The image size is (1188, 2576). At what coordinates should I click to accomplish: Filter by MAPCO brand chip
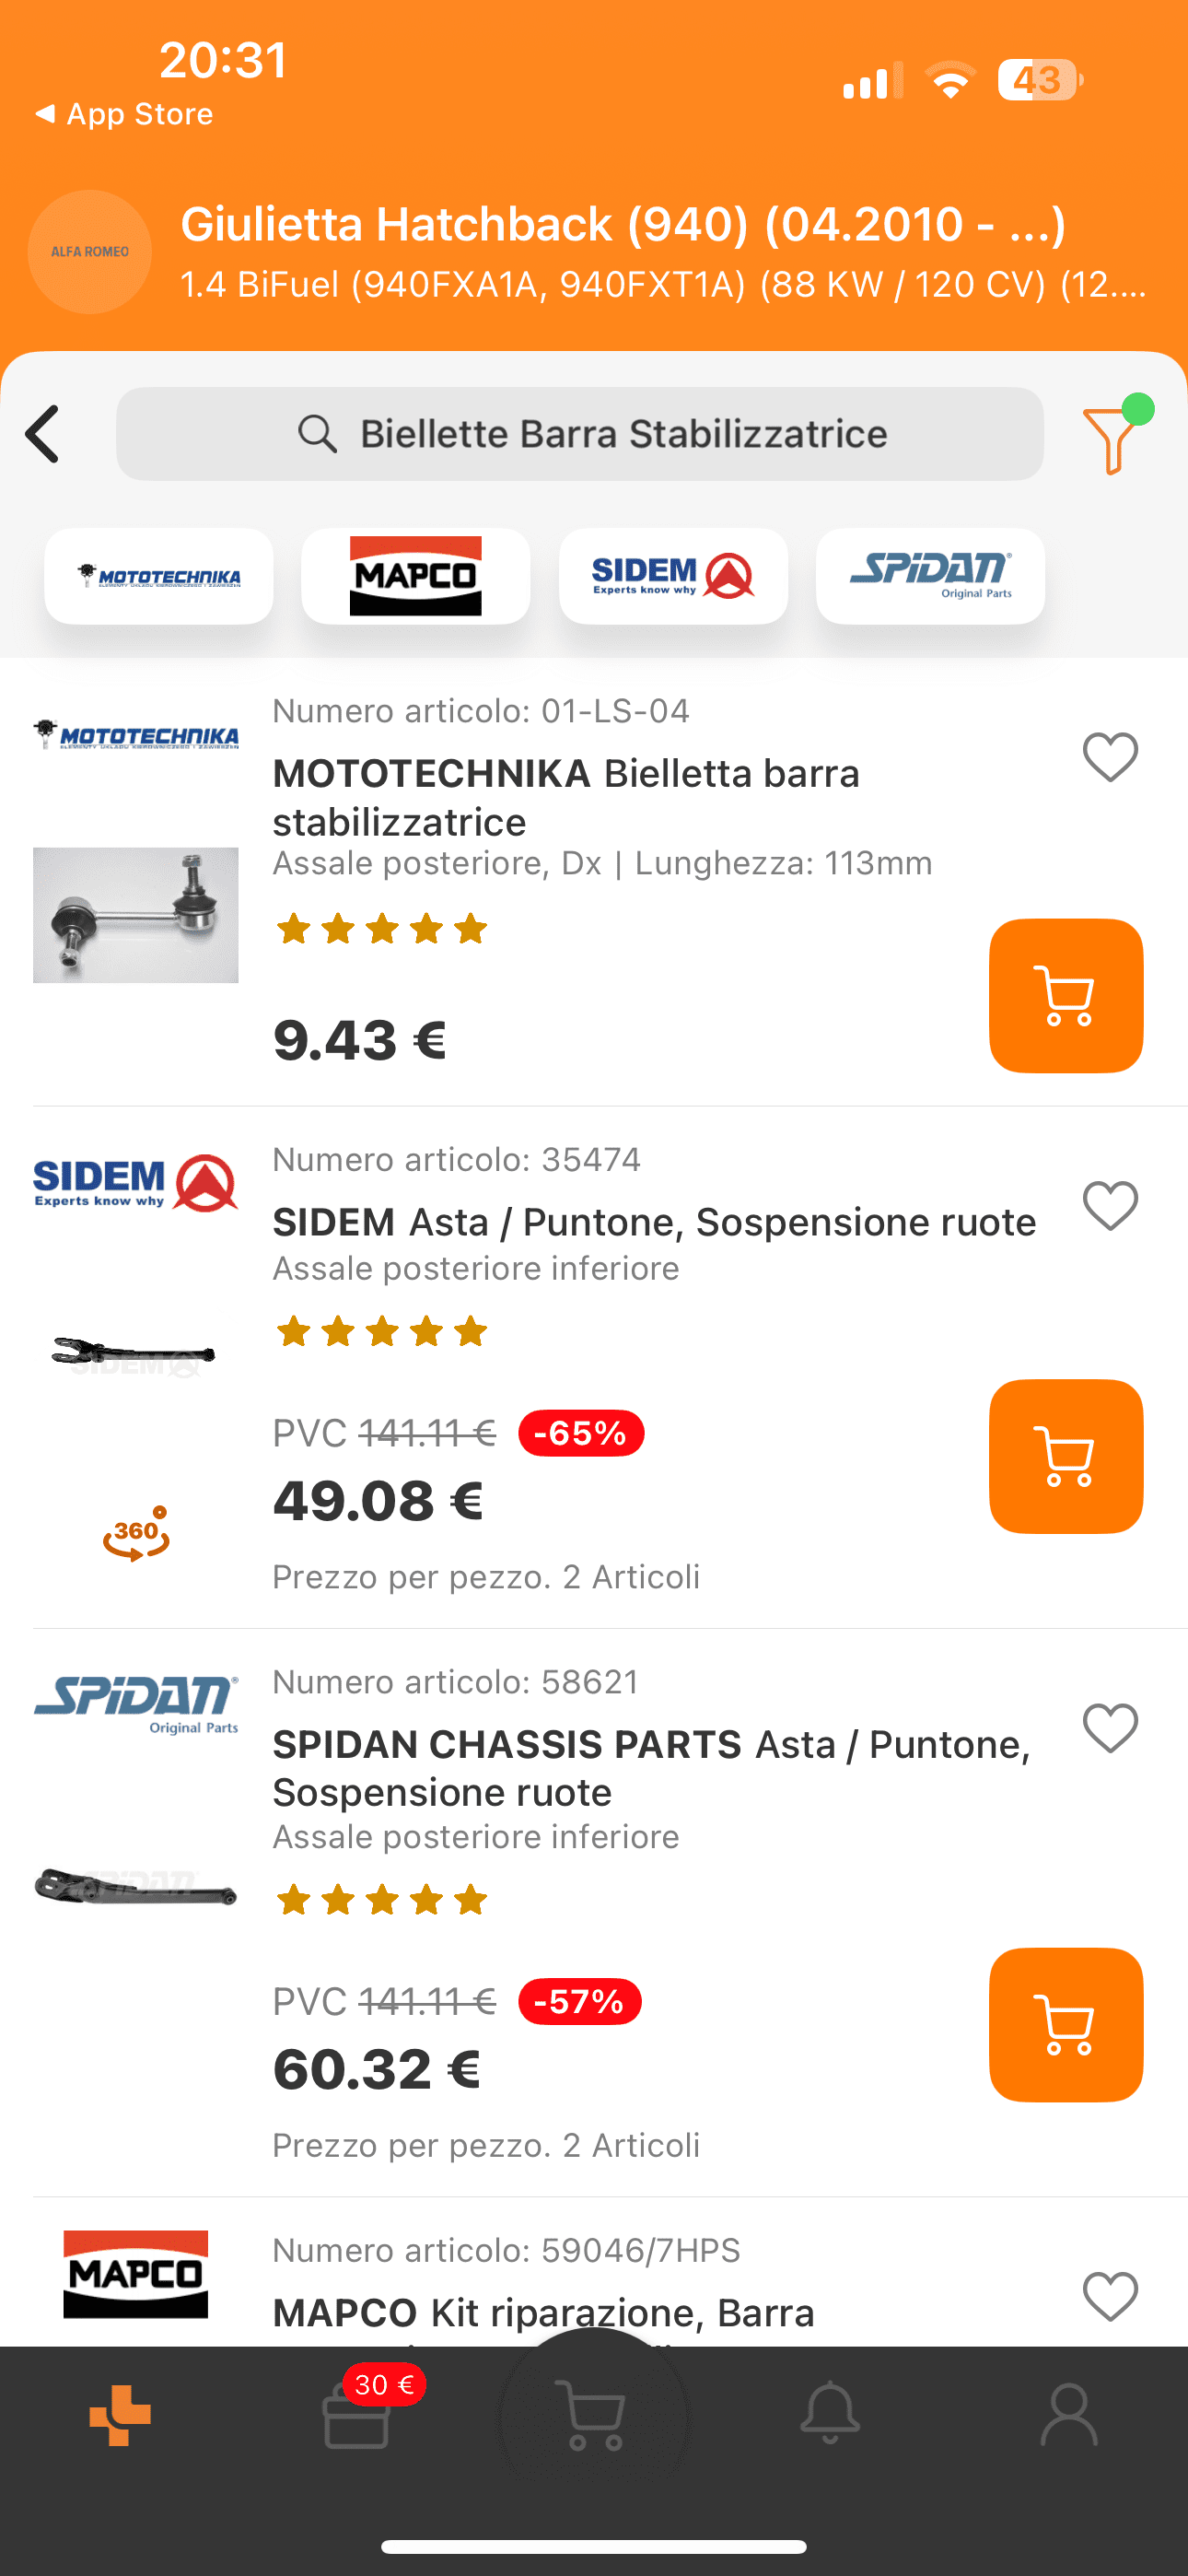(x=415, y=576)
